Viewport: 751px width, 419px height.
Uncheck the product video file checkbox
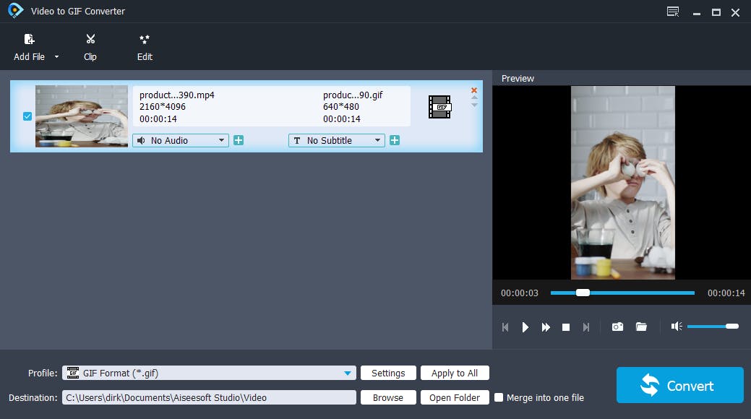click(27, 116)
